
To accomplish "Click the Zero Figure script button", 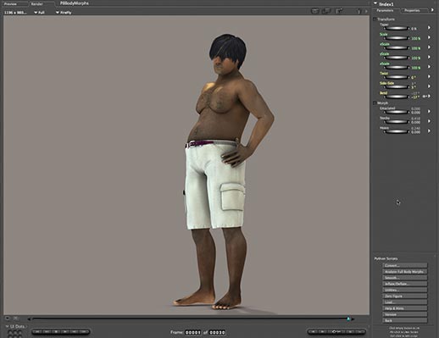I will (404, 296).
